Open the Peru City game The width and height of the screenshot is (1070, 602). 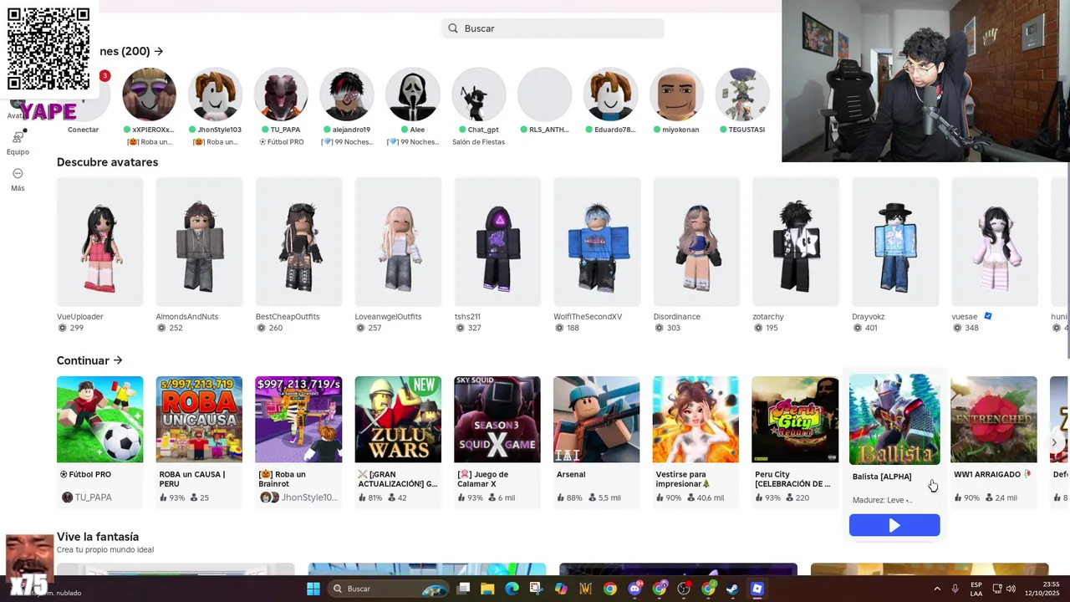pos(796,419)
